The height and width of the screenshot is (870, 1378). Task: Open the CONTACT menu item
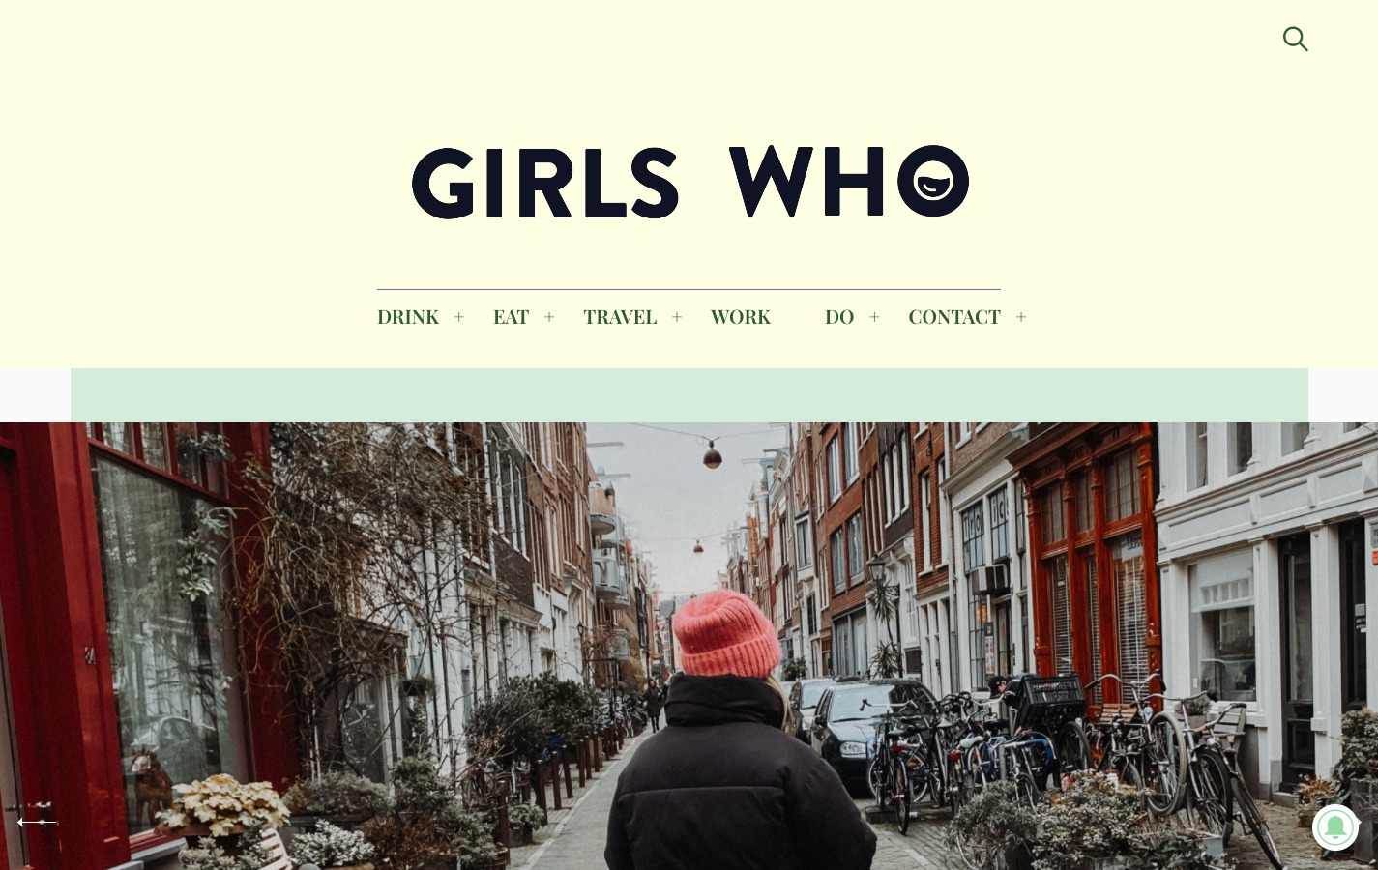coord(954,317)
